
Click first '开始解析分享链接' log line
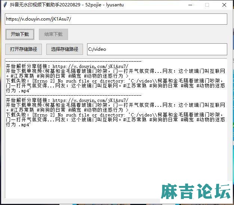pyautogui.click(x=67, y=66)
